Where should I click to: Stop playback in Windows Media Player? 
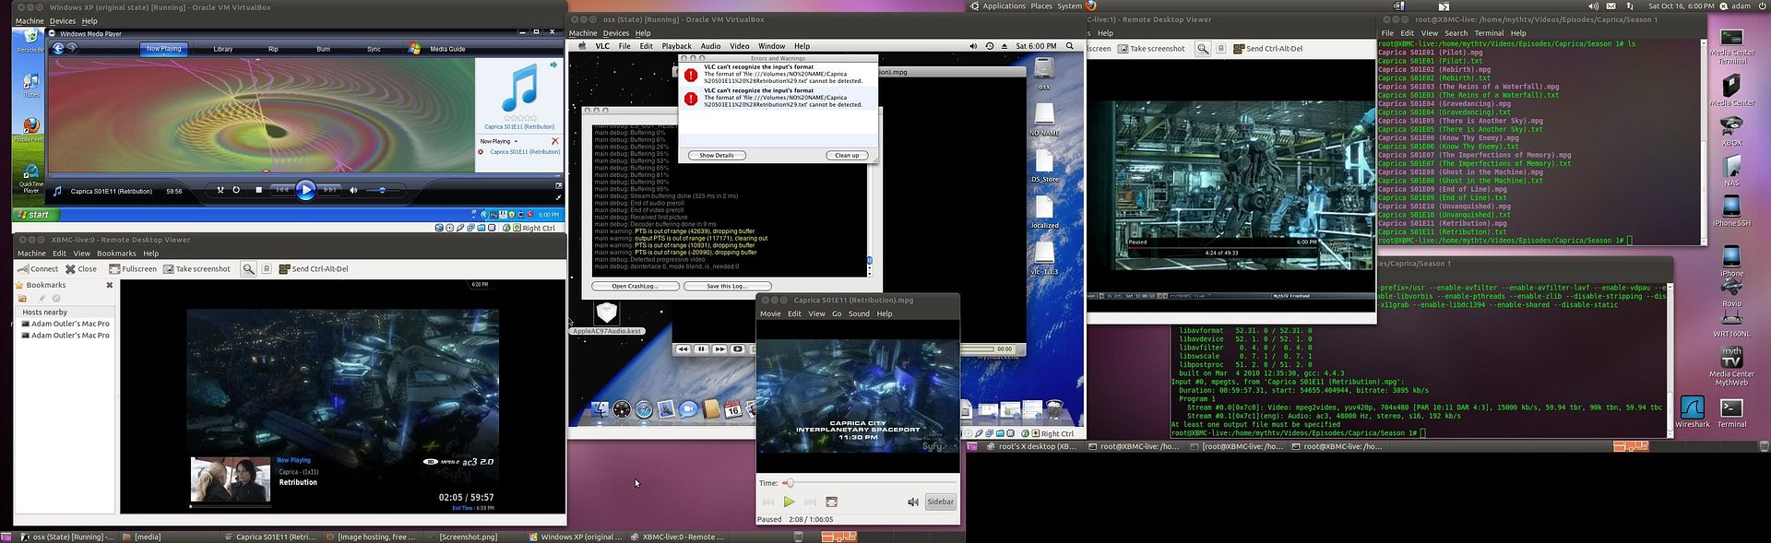pyautogui.click(x=258, y=191)
